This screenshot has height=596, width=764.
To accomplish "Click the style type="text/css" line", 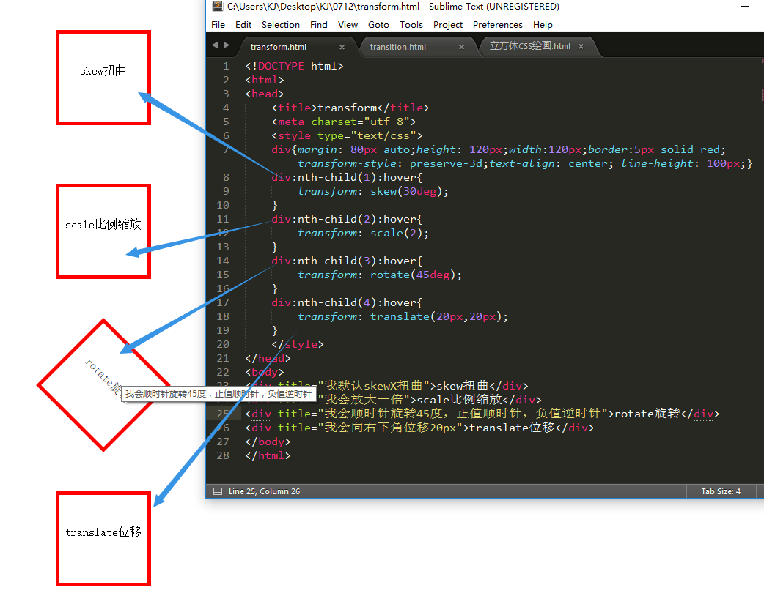I will 347,135.
